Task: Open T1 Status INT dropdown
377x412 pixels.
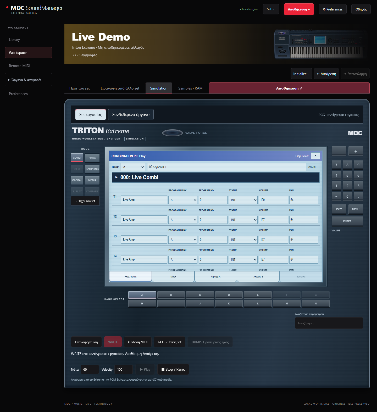Action: [243, 200]
